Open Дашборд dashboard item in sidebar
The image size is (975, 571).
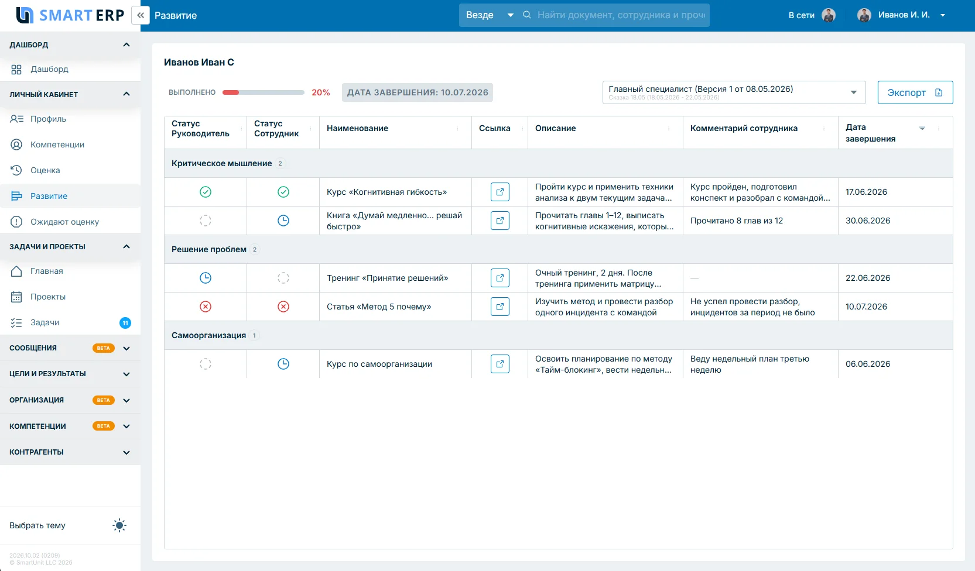click(70, 69)
